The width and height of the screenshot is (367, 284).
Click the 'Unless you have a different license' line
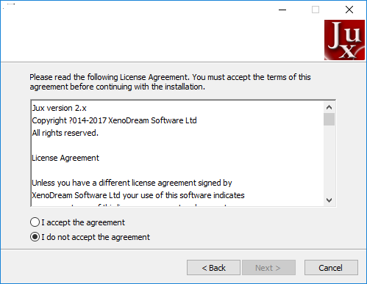[132, 183]
